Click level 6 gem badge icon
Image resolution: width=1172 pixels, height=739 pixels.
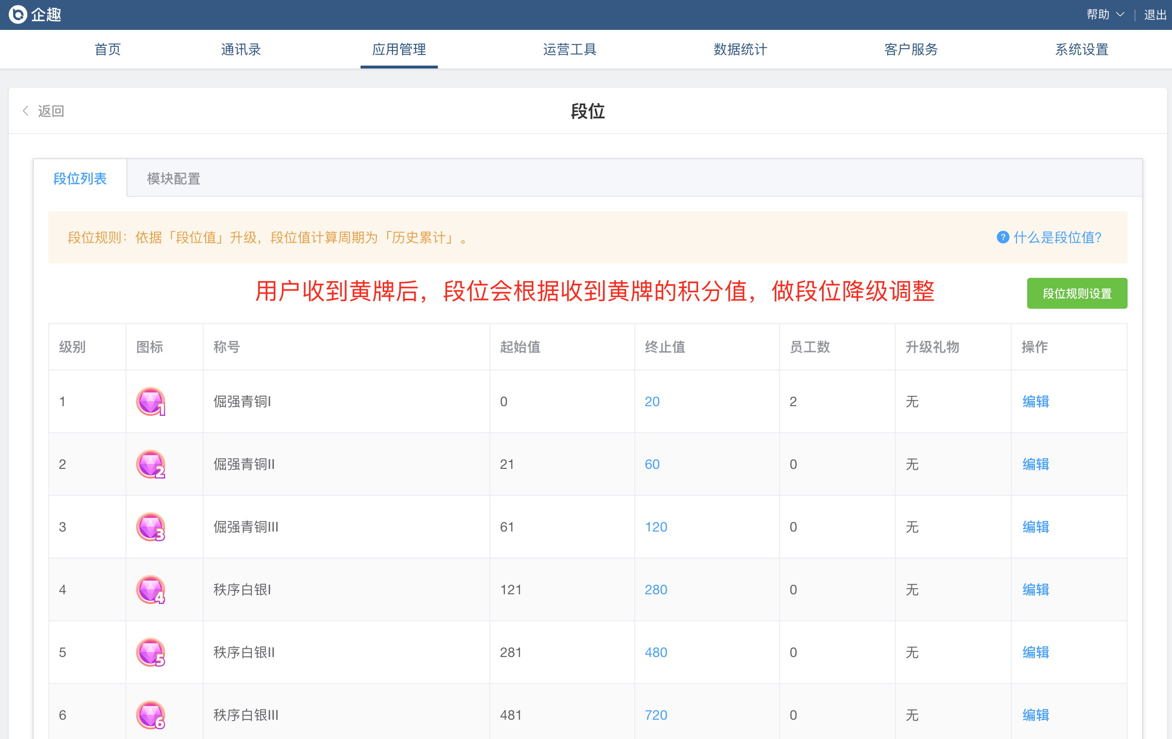pos(151,715)
